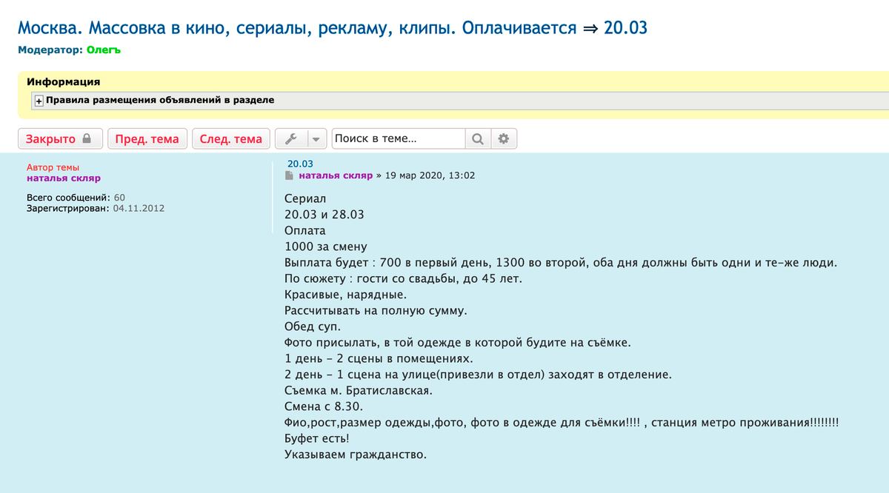The image size is (889, 493).
Task: Click Правила размещения объявлений в разделе text
Action: tap(160, 100)
